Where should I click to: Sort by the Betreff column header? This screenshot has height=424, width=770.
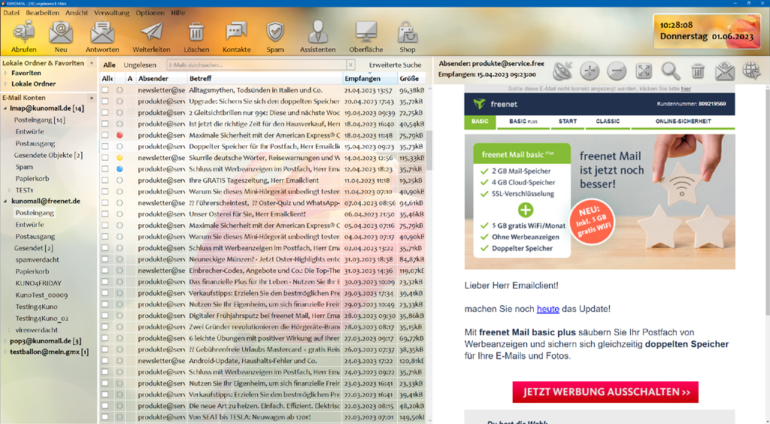coord(264,78)
